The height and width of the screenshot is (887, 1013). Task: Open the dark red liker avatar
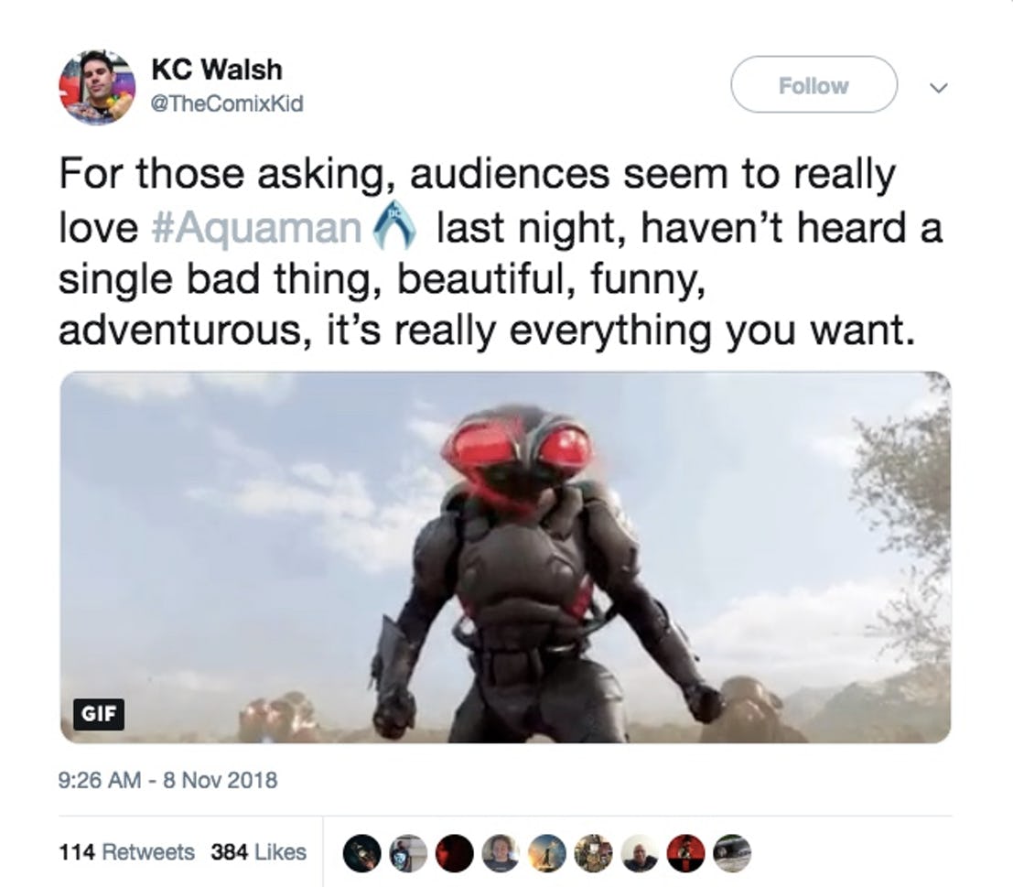[x=455, y=853]
